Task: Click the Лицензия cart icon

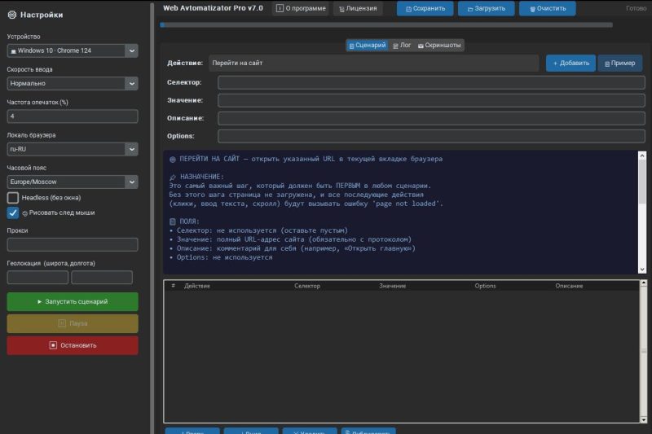Action: (x=341, y=9)
